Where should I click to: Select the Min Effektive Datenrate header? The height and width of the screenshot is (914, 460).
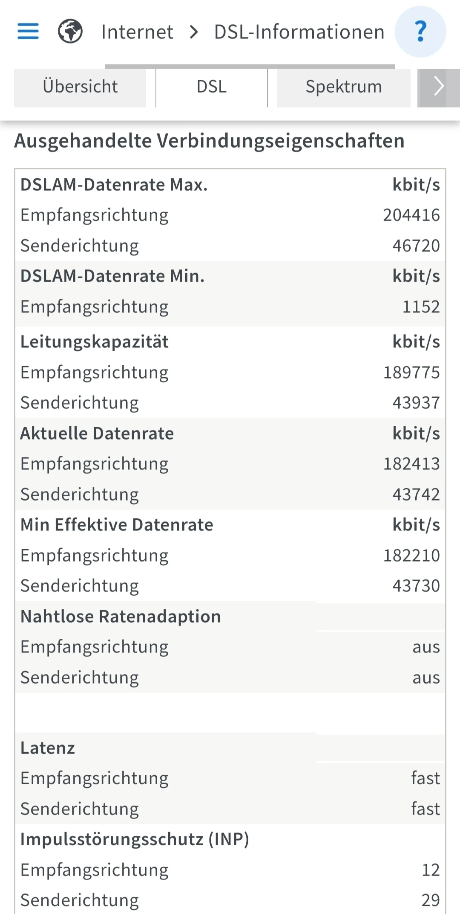[x=117, y=525]
